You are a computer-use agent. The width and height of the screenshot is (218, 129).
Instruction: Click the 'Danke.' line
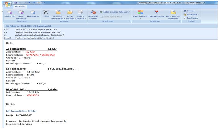pos(10,104)
